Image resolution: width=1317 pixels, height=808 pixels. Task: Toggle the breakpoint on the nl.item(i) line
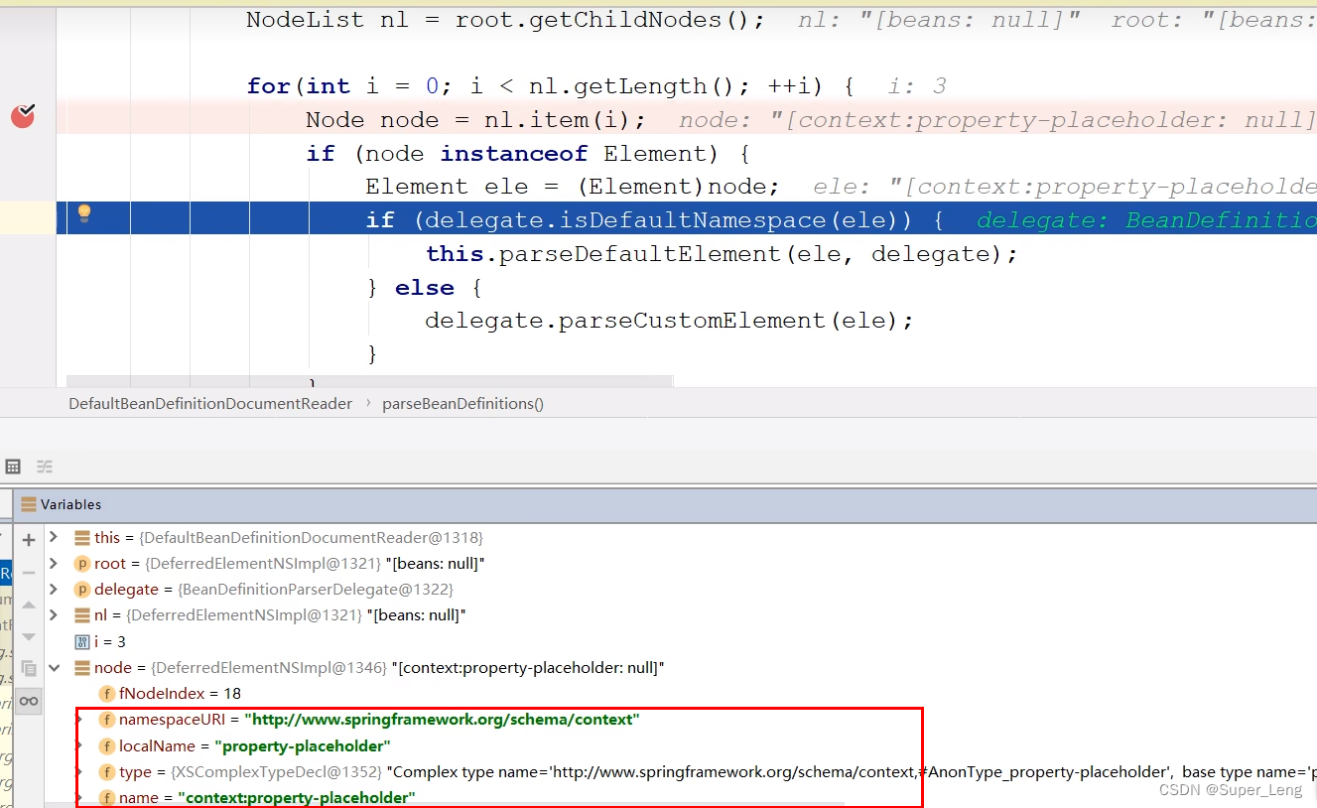click(x=23, y=117)
